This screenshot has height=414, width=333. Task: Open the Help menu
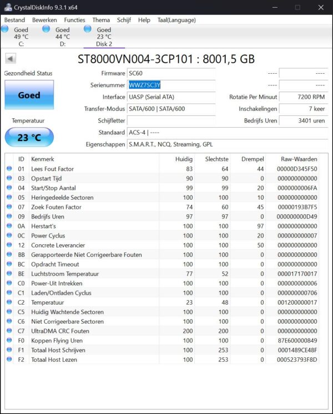tap(144, 20)
